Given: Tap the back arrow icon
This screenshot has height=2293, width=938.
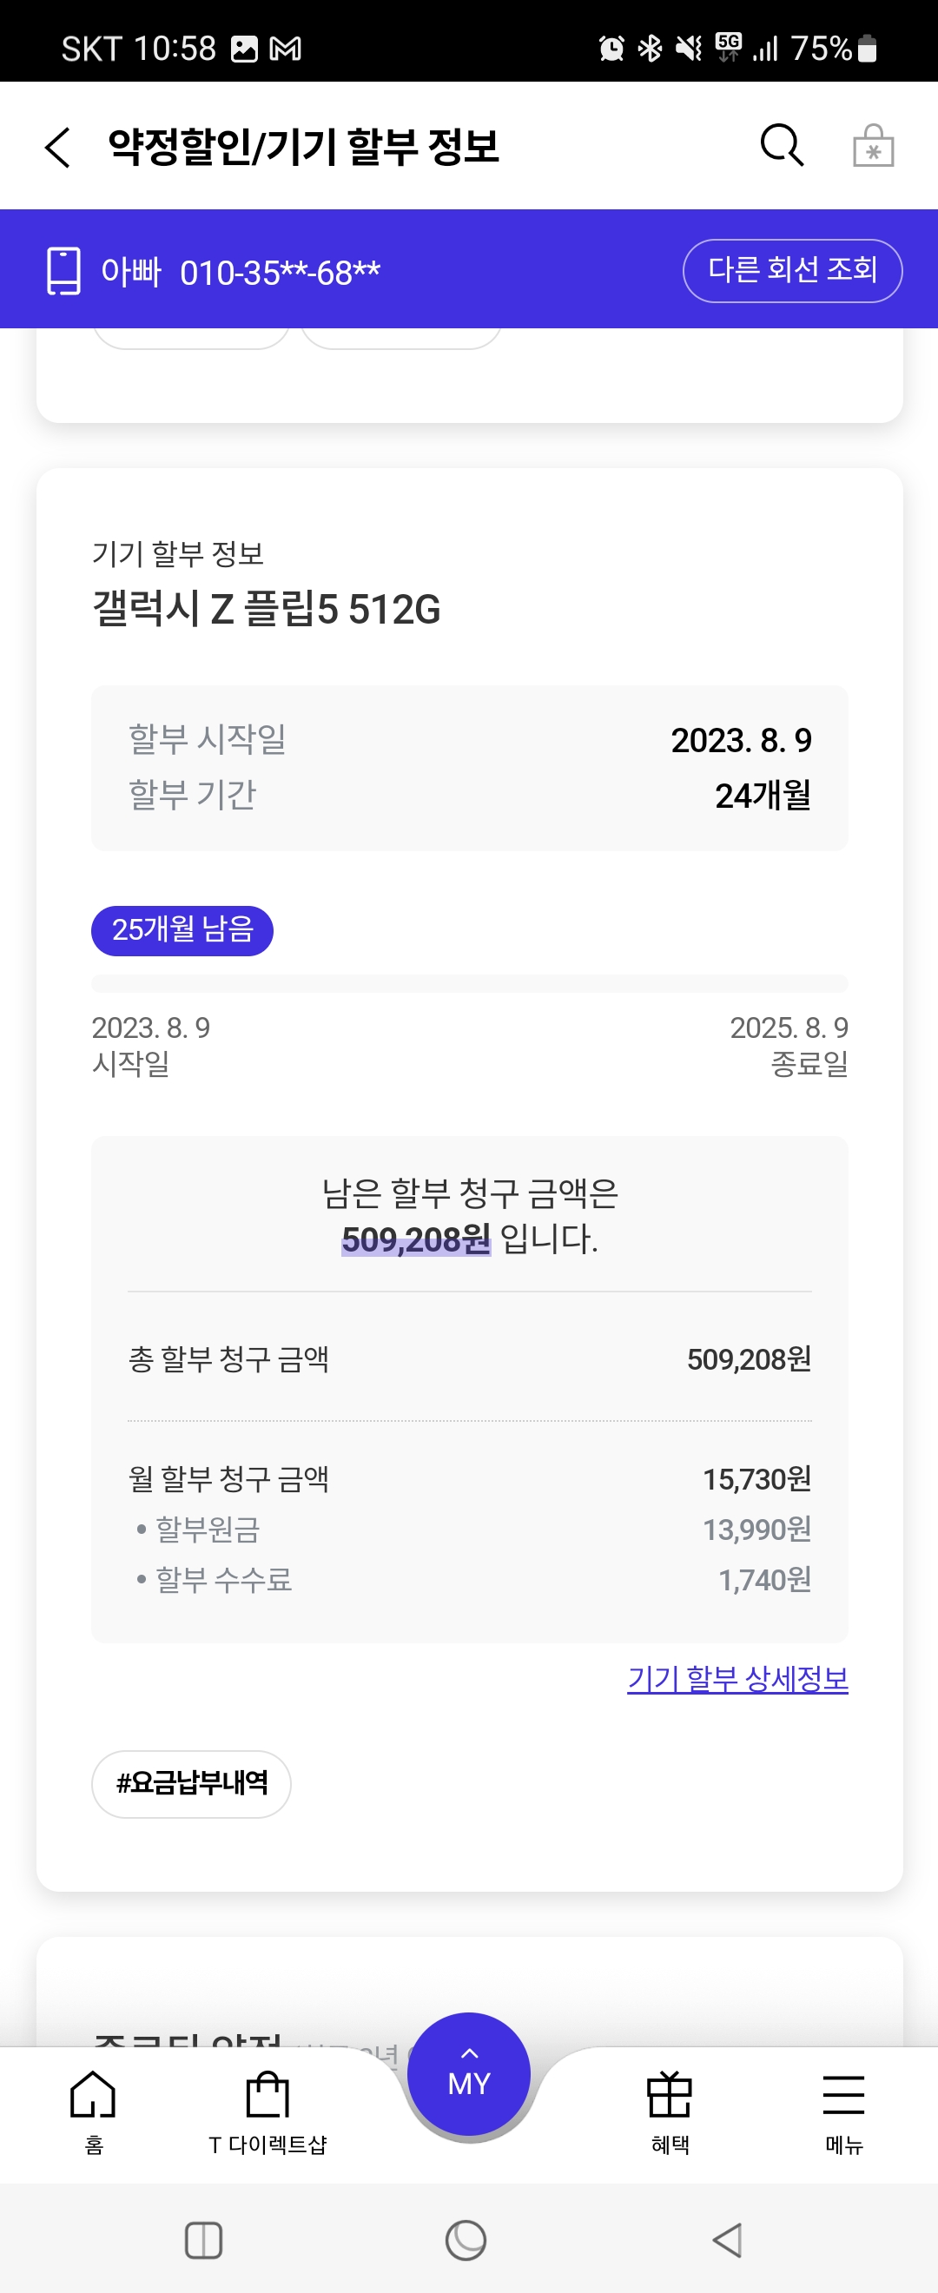Looking at the screenshot, I should (x=58, y=147).
